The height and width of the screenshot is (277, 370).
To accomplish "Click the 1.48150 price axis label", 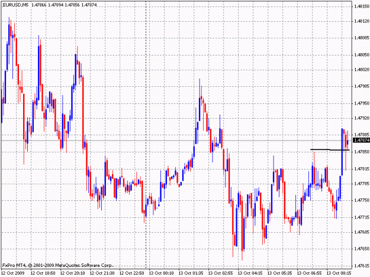I will pyautogui.click(x=362, y=6).
